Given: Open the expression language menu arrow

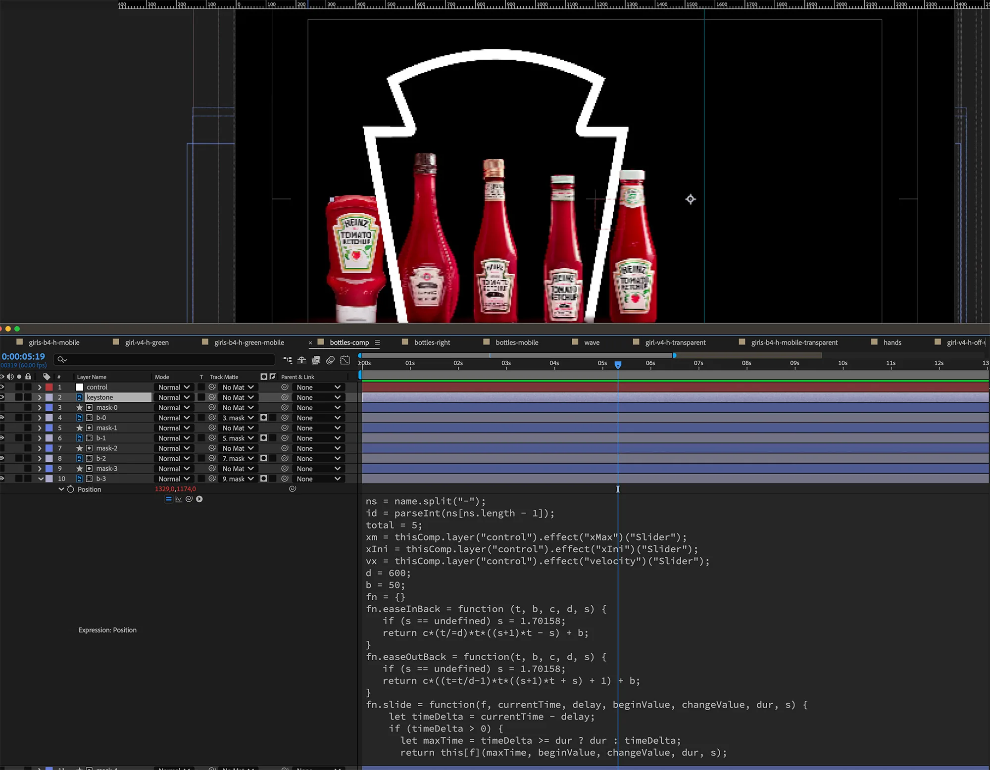Looking at the screenshot, I should (199, 499).
